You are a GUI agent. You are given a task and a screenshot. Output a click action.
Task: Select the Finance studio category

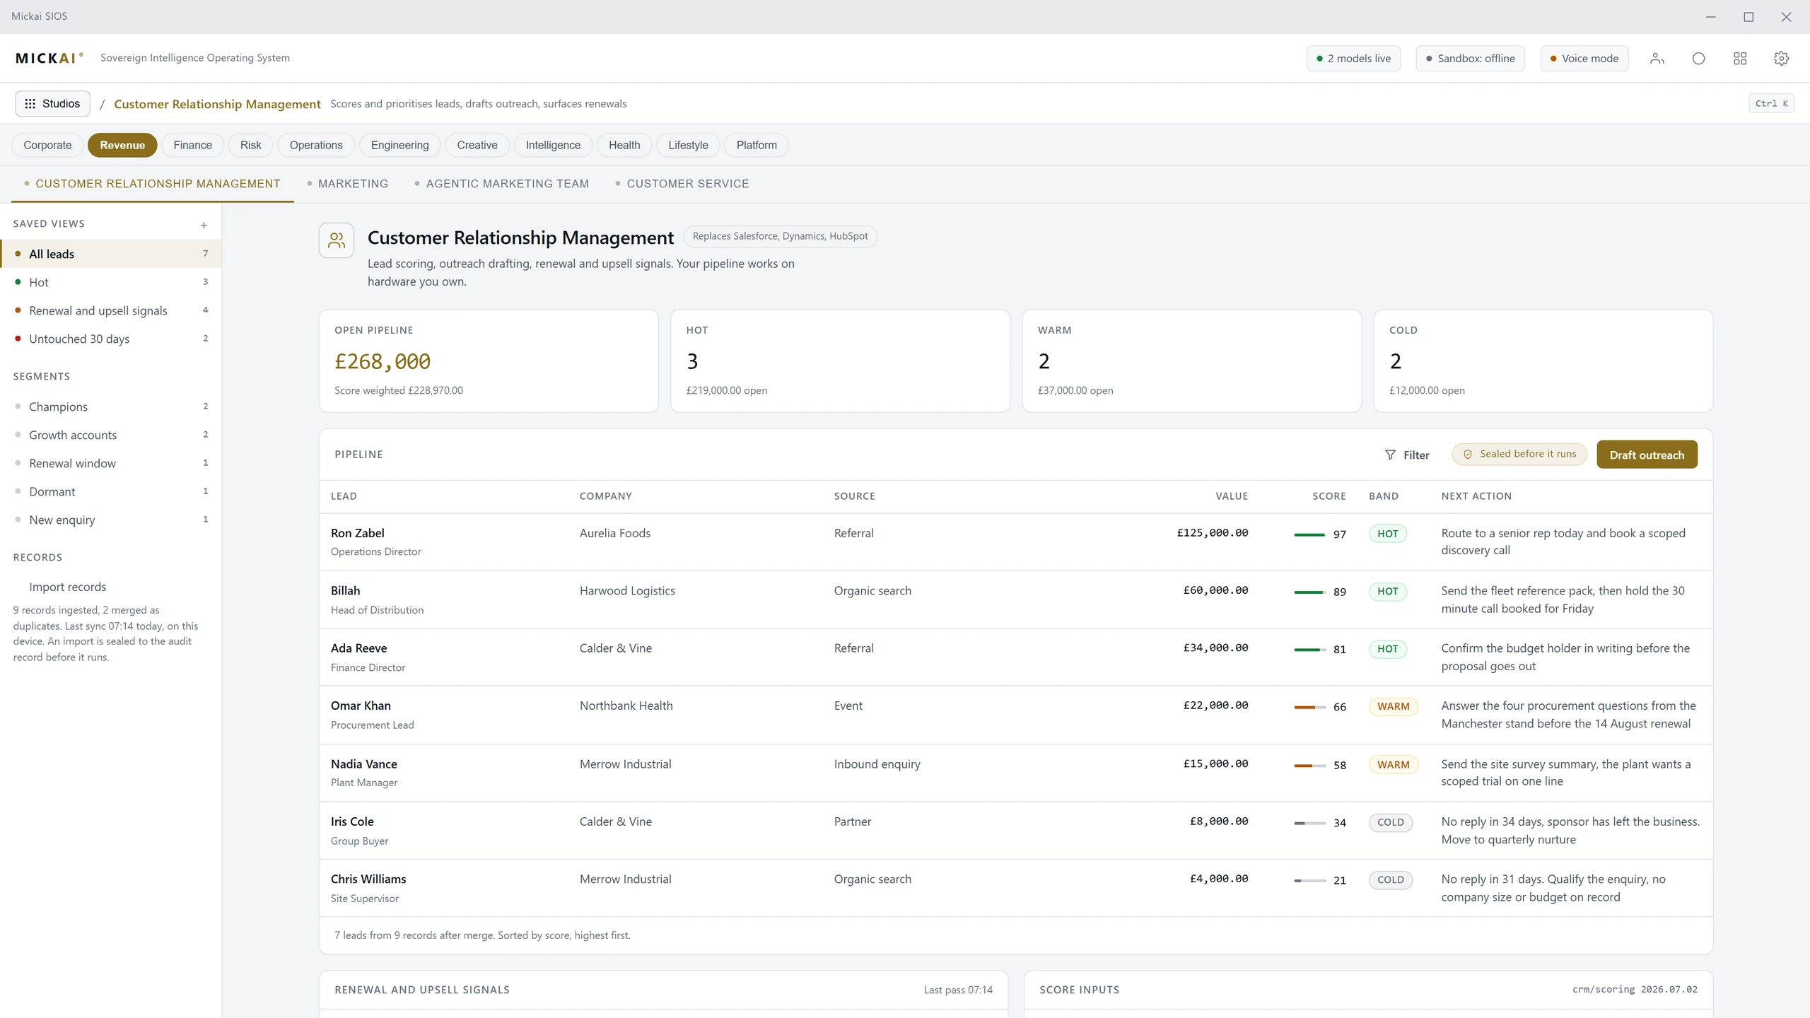click(192, 145)
